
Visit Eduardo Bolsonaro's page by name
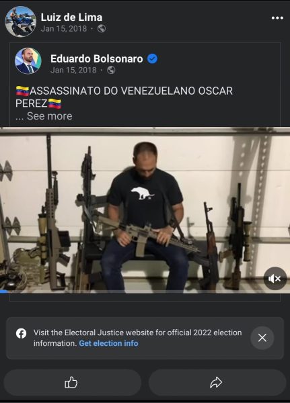click(x=97, y=59)
